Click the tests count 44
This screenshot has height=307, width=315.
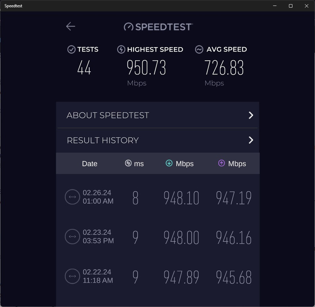(x=84, y=68)
